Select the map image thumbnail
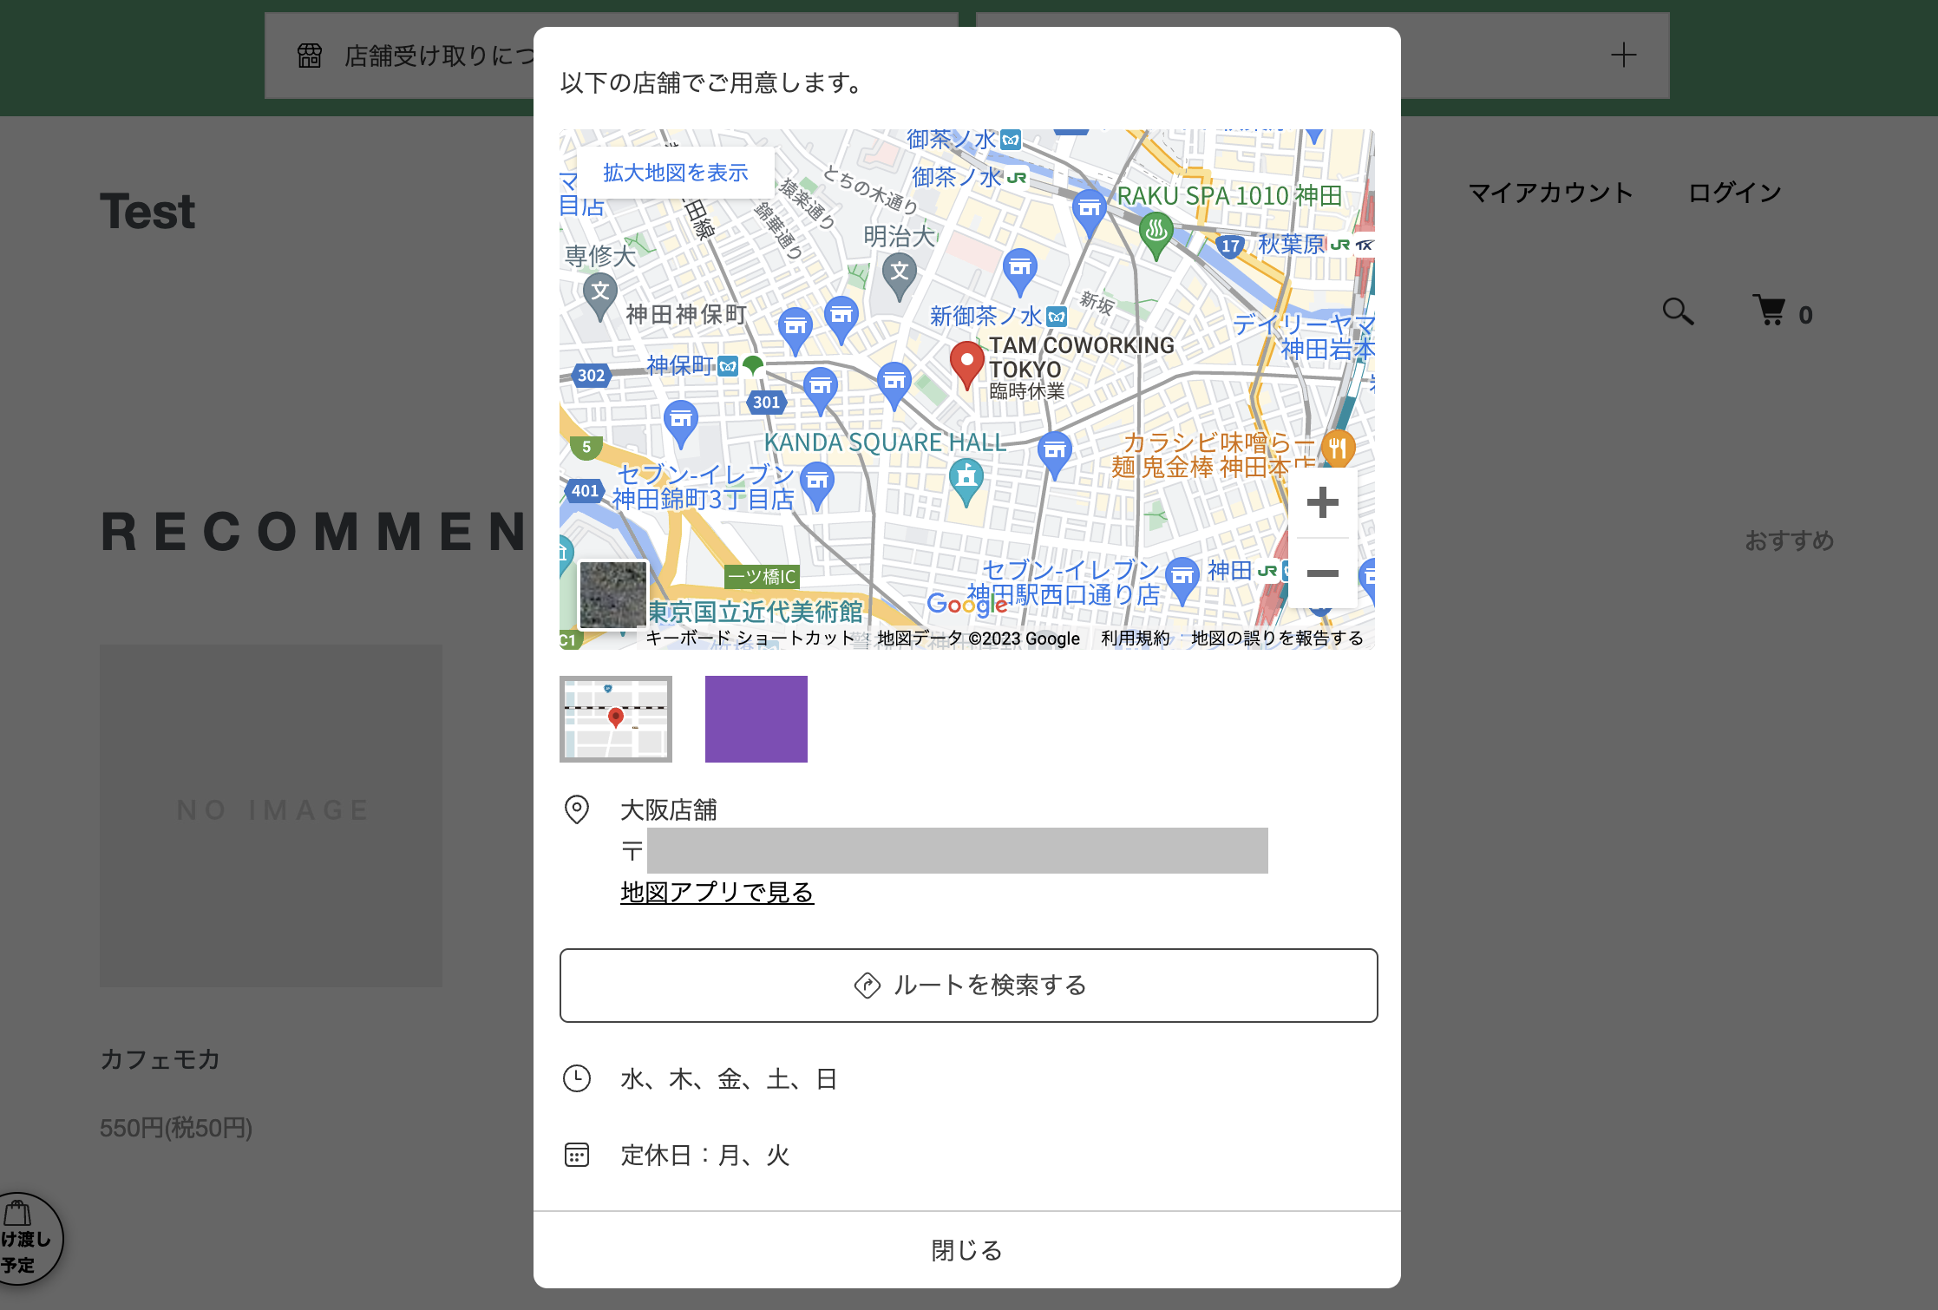Viewport: 1938px width, 1310px height. click(x=615, y=719)
